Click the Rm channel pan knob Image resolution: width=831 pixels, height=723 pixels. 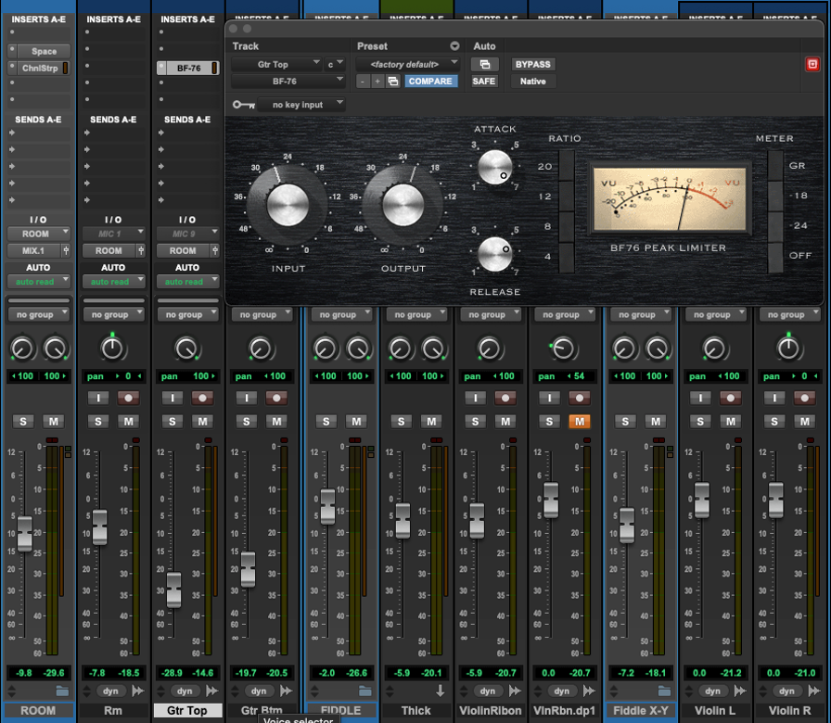(x=112, y=349)
